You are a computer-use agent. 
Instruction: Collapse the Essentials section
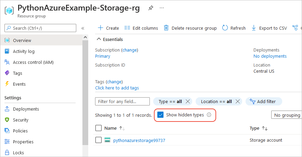[99, 39]
